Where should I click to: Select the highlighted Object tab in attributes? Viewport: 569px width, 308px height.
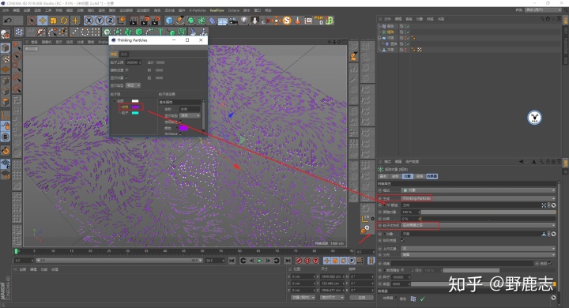click(407, 176)
